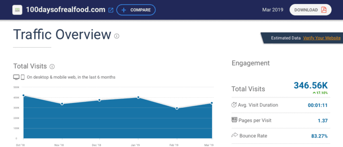
Task: Open the Verify Your Website link
Action: (x=322, y=38)
